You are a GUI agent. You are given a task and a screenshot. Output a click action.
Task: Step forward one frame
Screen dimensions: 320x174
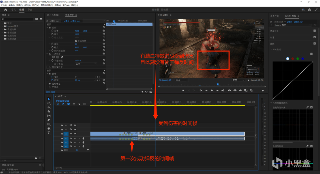click(x=217, y=90)
